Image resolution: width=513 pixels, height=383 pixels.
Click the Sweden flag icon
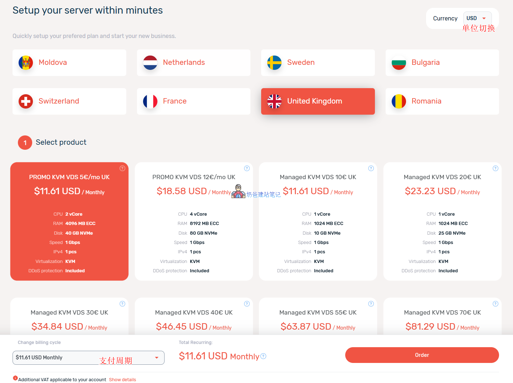tap(274, 63)
